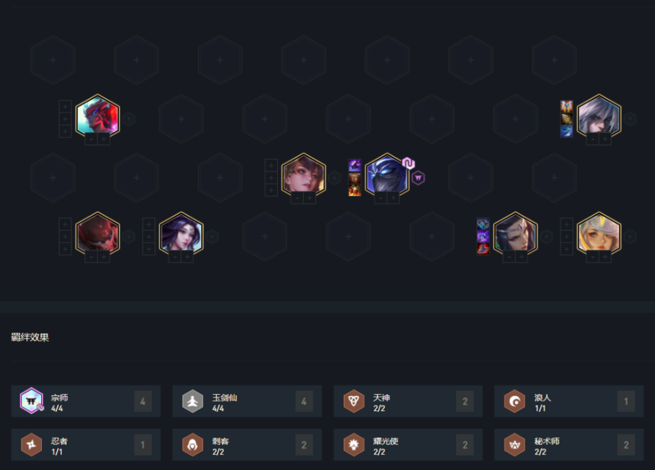Screen dimensions: 655x470
Task: Click the 天神 trait icon
Action: tap(354, 401)
